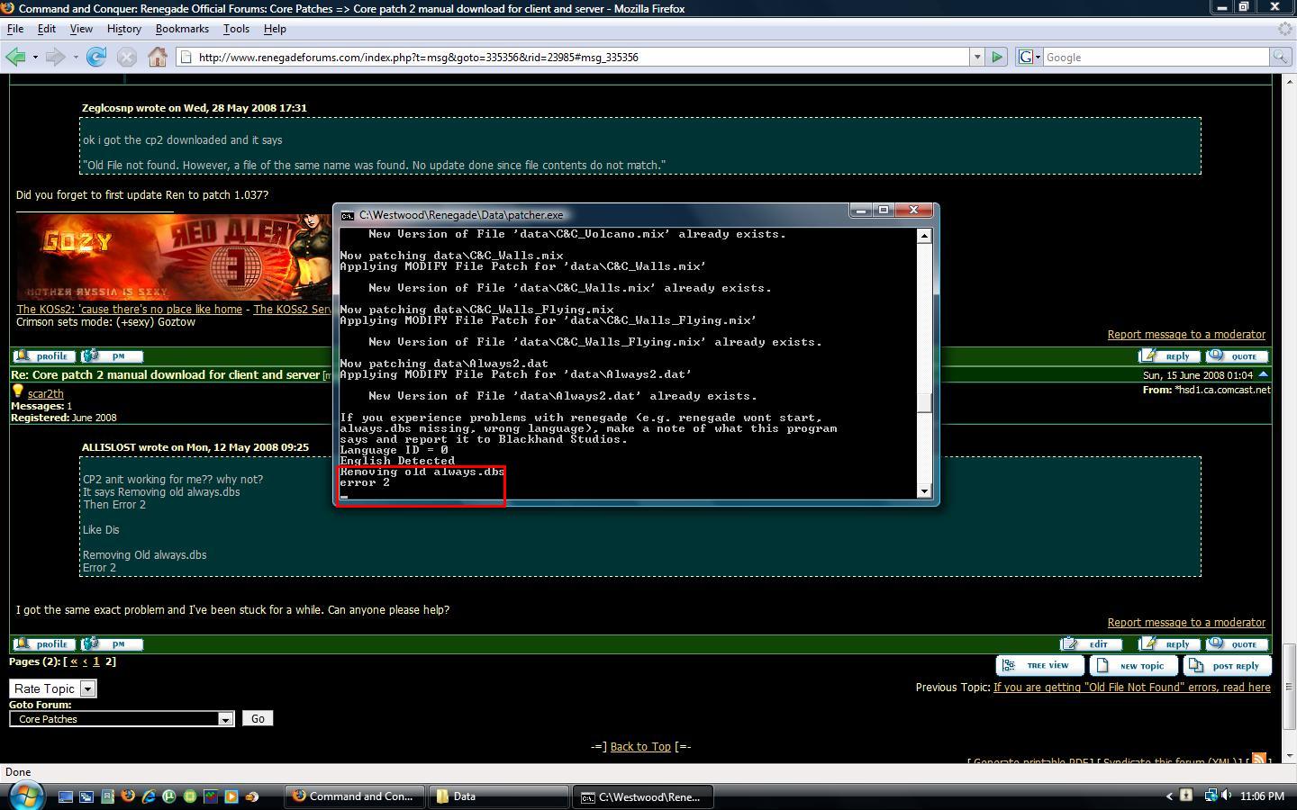Open the Windows Start orb
1297x810 pixels.
pyautogui.click(x=26, y=796)
